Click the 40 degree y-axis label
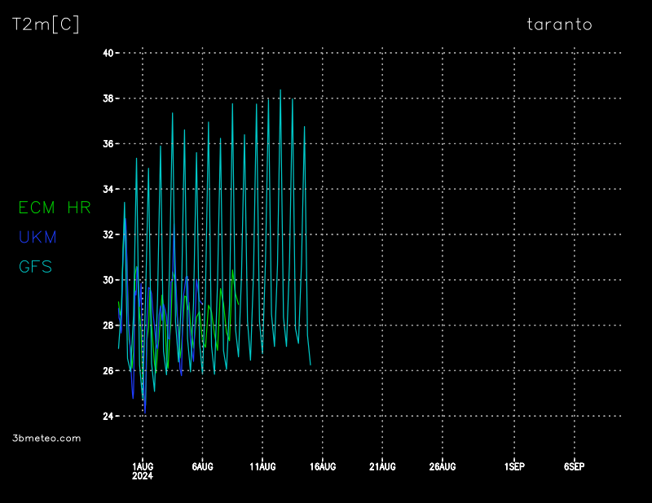Screen dimensions: 652x503 point(108,53)
